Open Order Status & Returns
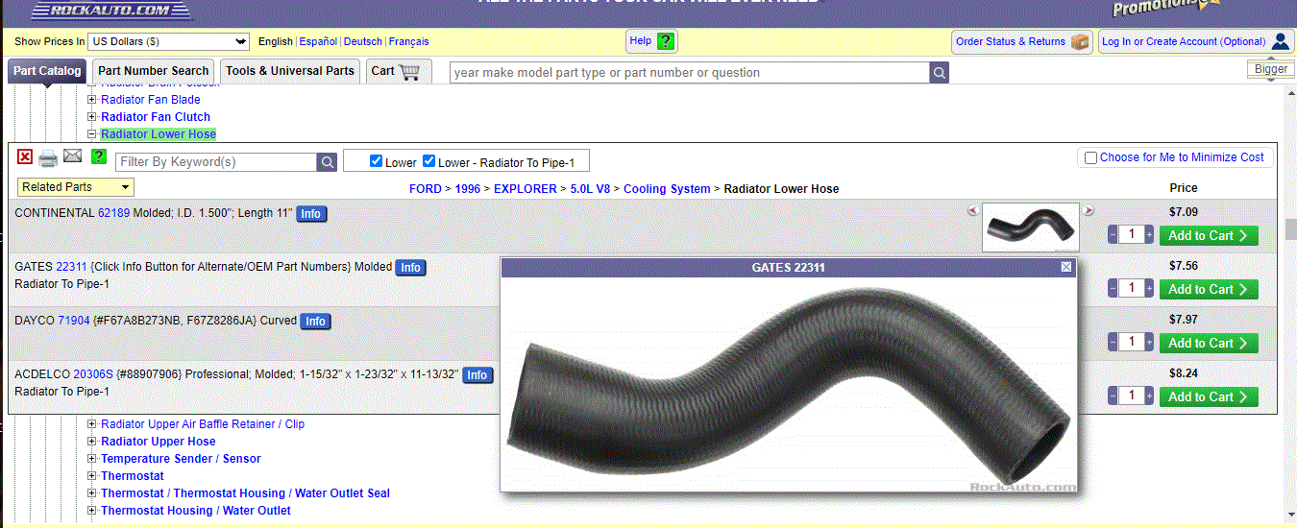The height and width of the screenshot is (528, 1297). [x=1022, y=41]
